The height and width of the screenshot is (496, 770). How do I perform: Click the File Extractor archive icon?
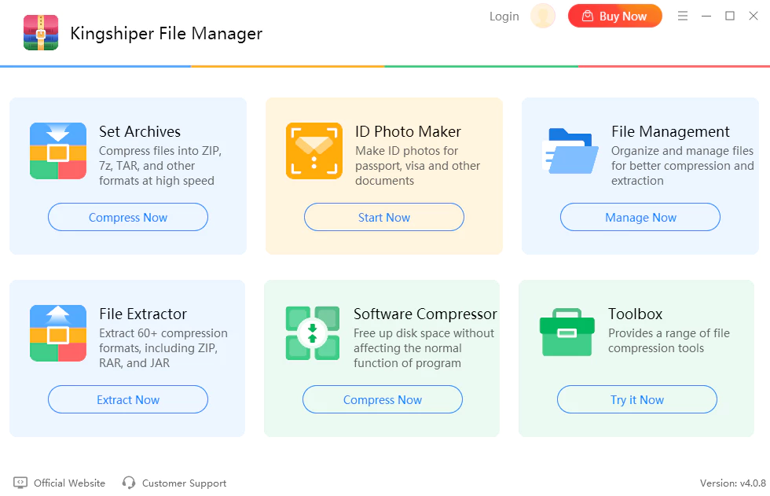(x=58, y=333)
